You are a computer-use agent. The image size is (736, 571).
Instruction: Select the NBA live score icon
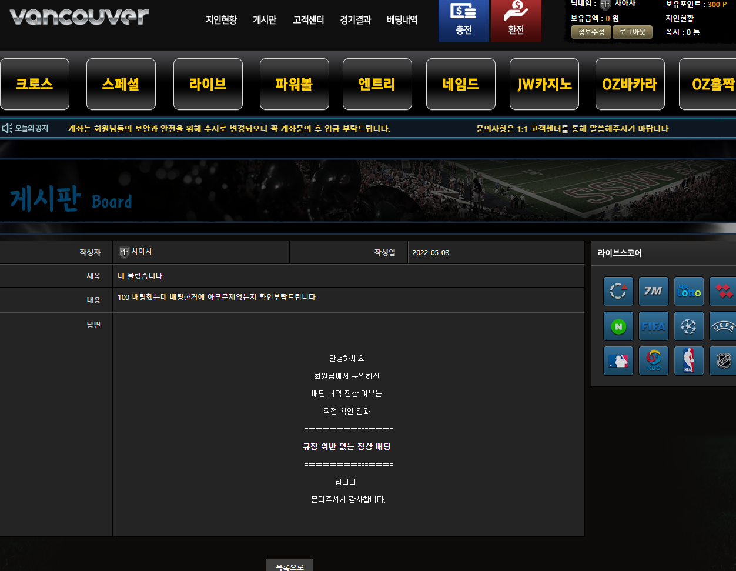(688, 360)
